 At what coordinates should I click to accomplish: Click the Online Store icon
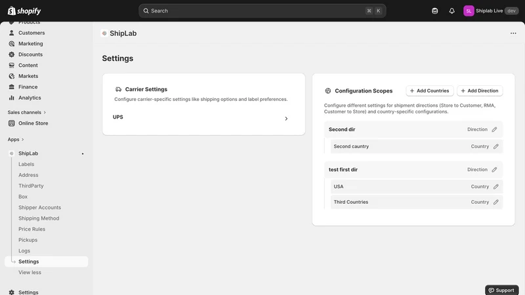(x=12, y=123)
